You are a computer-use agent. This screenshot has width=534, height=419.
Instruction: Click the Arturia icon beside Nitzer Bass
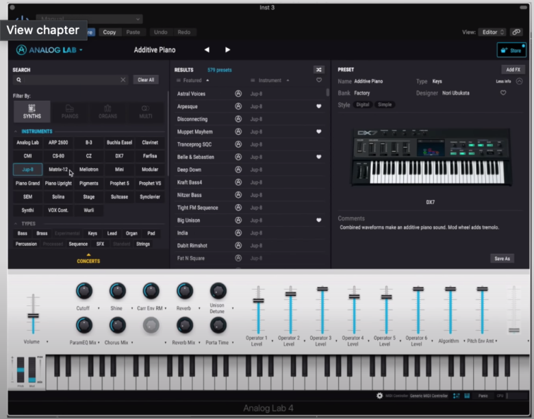coord(238,195)
